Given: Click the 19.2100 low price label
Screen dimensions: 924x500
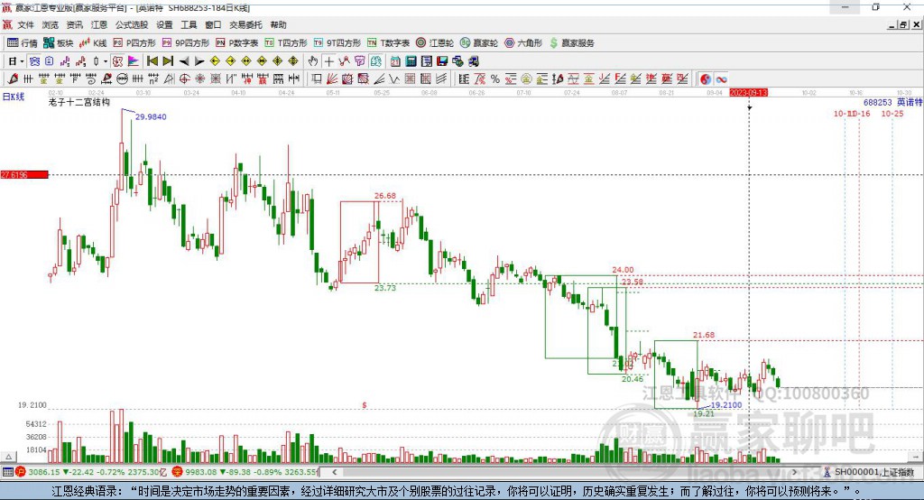Looking at the screenshot, I should pyautogui.click(x=726, y=405).
